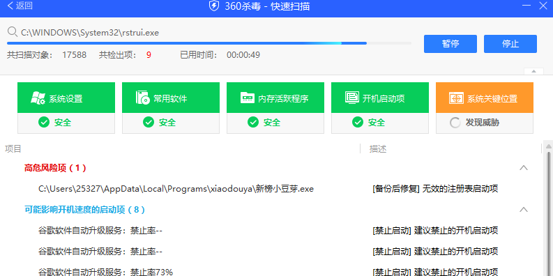
Task: Collapse the 高危风险项 group chevron
Action: tap(524, 168)
